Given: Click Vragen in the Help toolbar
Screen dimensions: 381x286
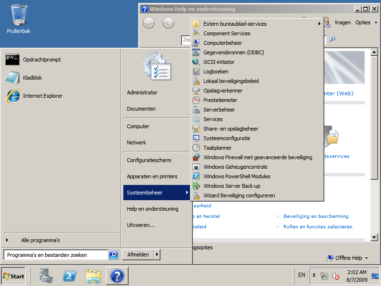Looking at the screenshot, I should pyautogui.click(x=342, y=22).
